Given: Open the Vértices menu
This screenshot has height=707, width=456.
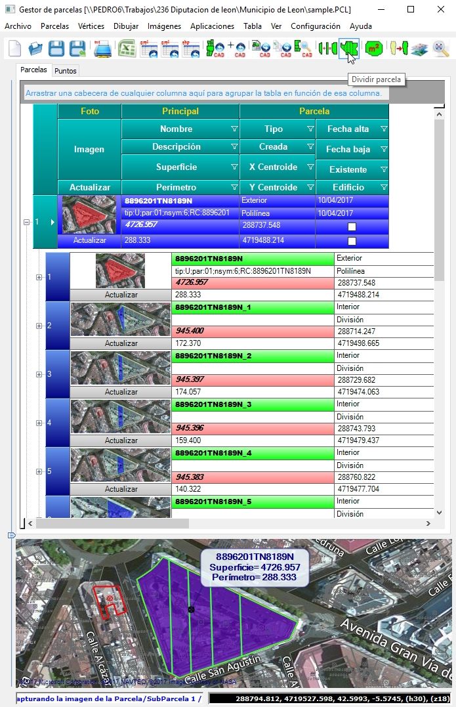Looking at the screenshot, I should (91, 26).
